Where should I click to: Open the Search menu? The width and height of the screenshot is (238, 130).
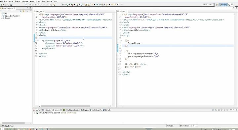coord(32,1)
